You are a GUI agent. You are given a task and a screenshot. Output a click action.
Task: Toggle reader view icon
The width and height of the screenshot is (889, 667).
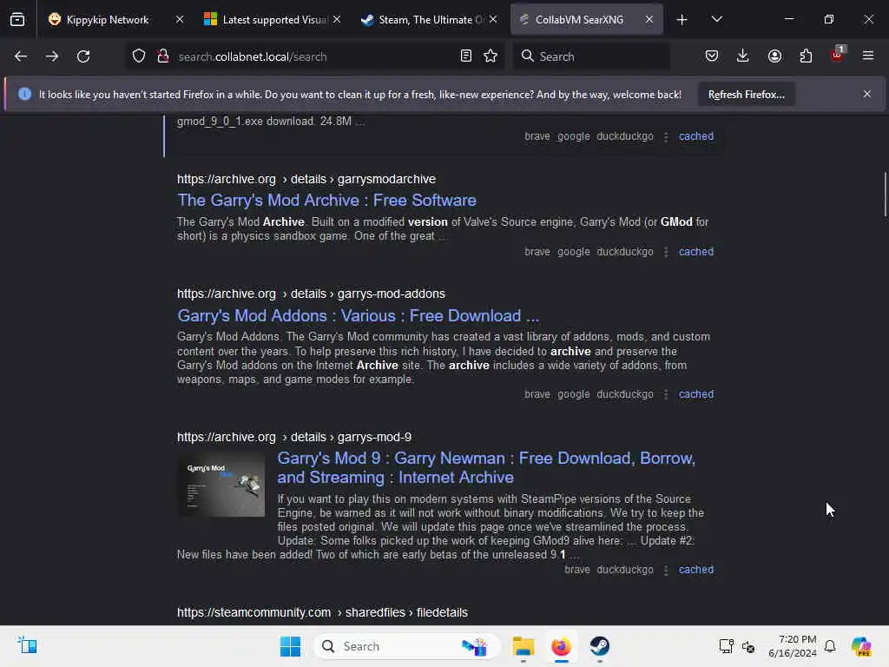click(x=466, y=56)
